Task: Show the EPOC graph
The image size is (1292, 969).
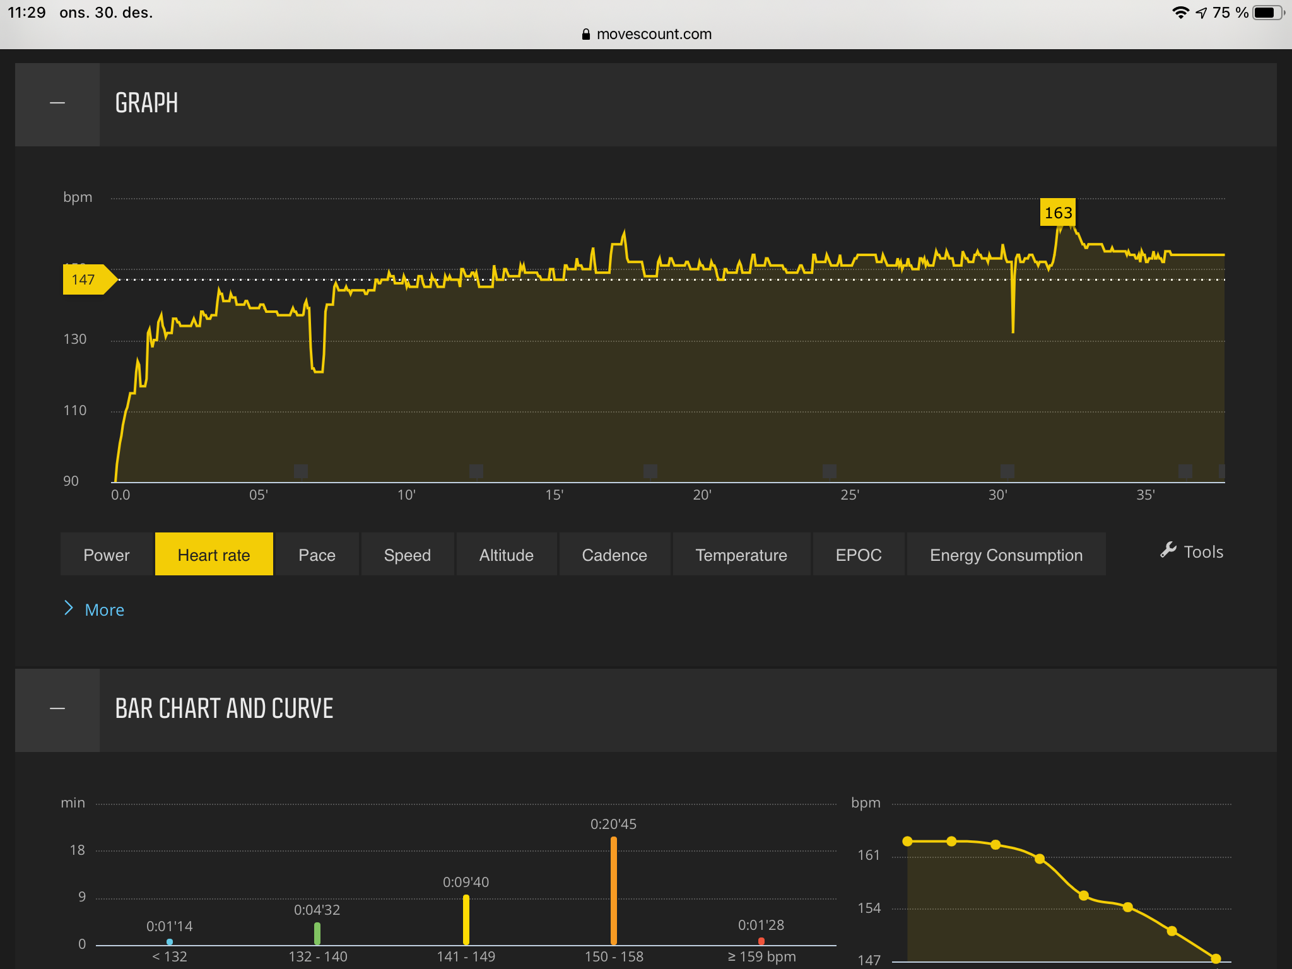Action: (859, 555)
